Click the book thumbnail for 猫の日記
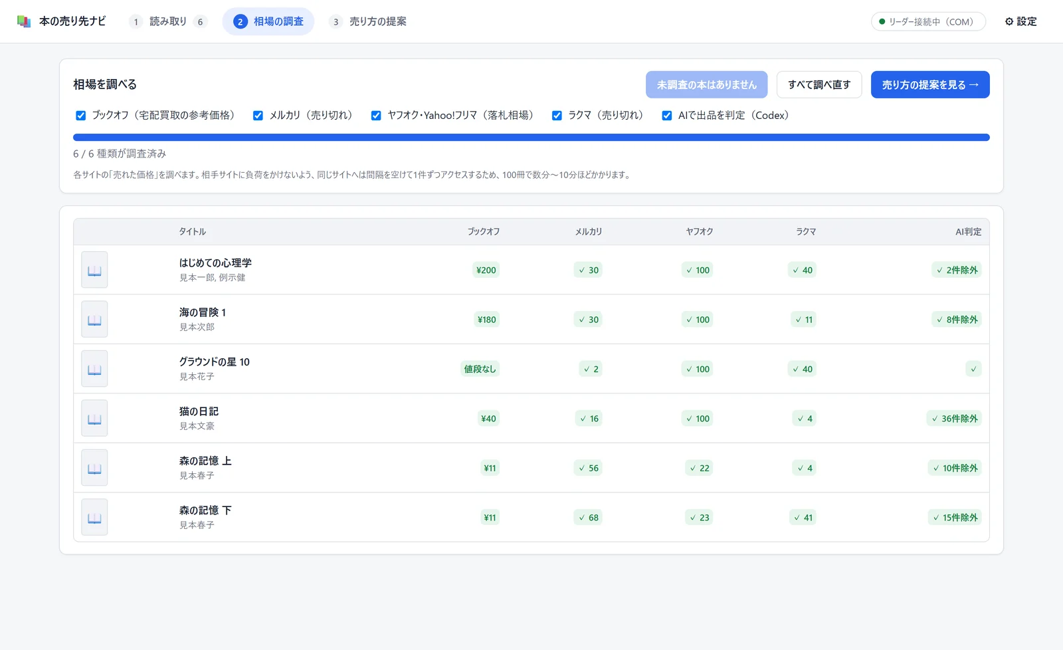This screenshot has height=650, width=1063. [x=94, y=418]
